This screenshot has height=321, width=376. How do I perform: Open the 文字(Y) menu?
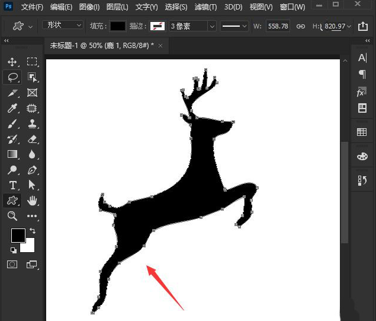tap(146, 7)
